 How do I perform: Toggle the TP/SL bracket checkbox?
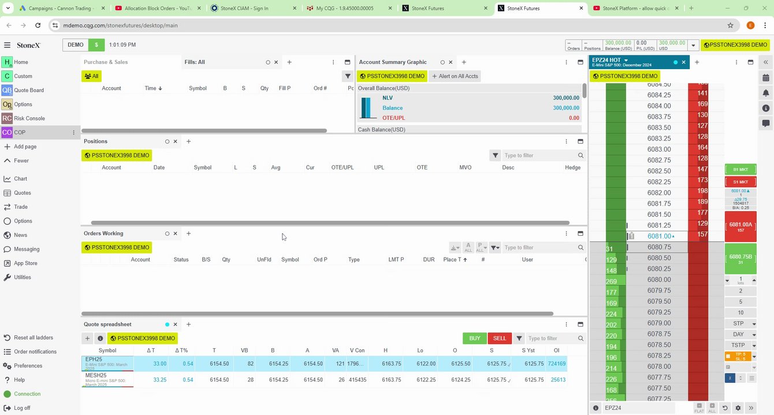(x=728, y=356)
